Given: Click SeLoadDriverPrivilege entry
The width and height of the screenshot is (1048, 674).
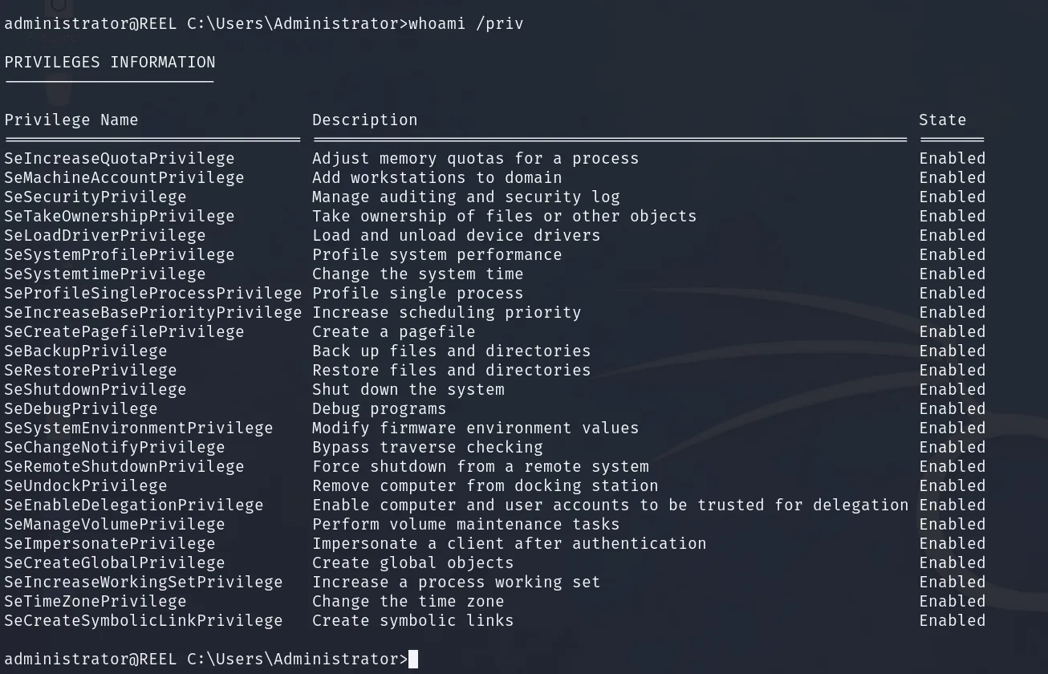Looking at the screenshot, I should tap(105, 235).
